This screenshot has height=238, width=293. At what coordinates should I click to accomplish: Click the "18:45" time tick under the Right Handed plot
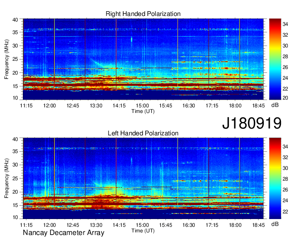[258, 106]
